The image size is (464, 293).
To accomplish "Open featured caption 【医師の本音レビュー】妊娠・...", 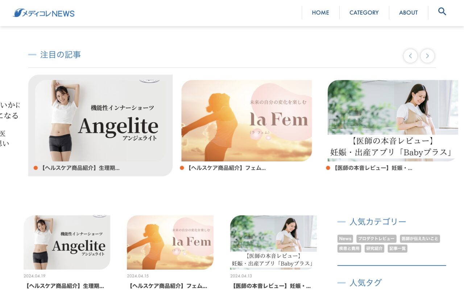I will coord(372,168).
